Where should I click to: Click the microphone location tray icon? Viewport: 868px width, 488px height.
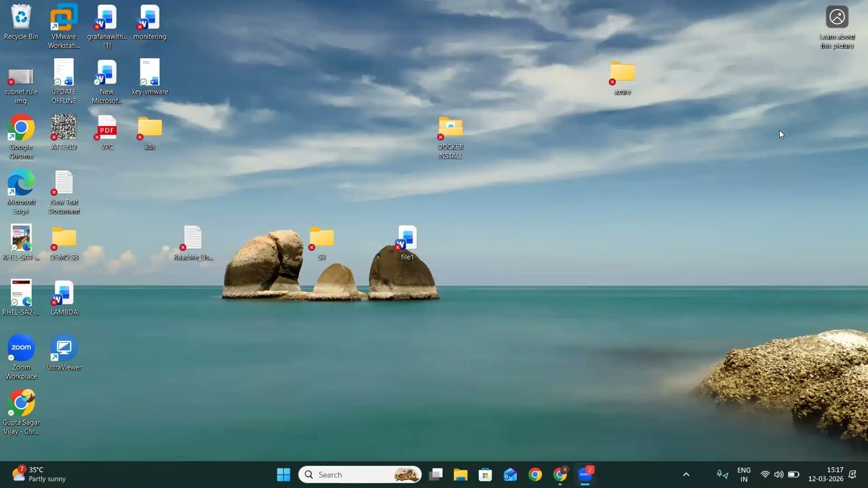[x=722, y=474]
